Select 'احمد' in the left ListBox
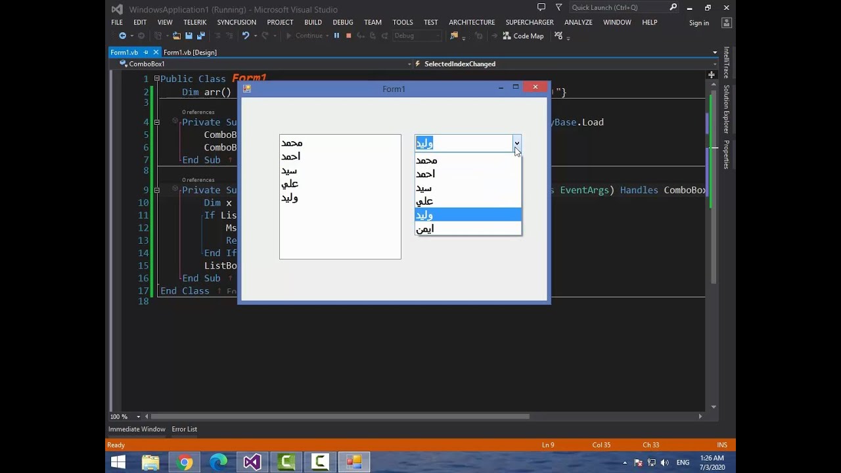841x473 pixels. [x=340, y=156]
